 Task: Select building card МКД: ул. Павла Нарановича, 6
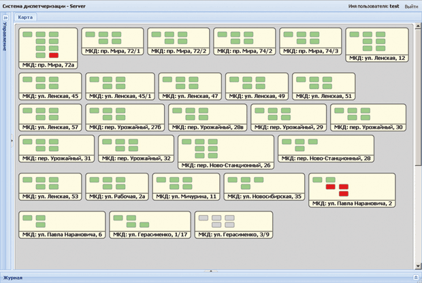tap(62, 225)
